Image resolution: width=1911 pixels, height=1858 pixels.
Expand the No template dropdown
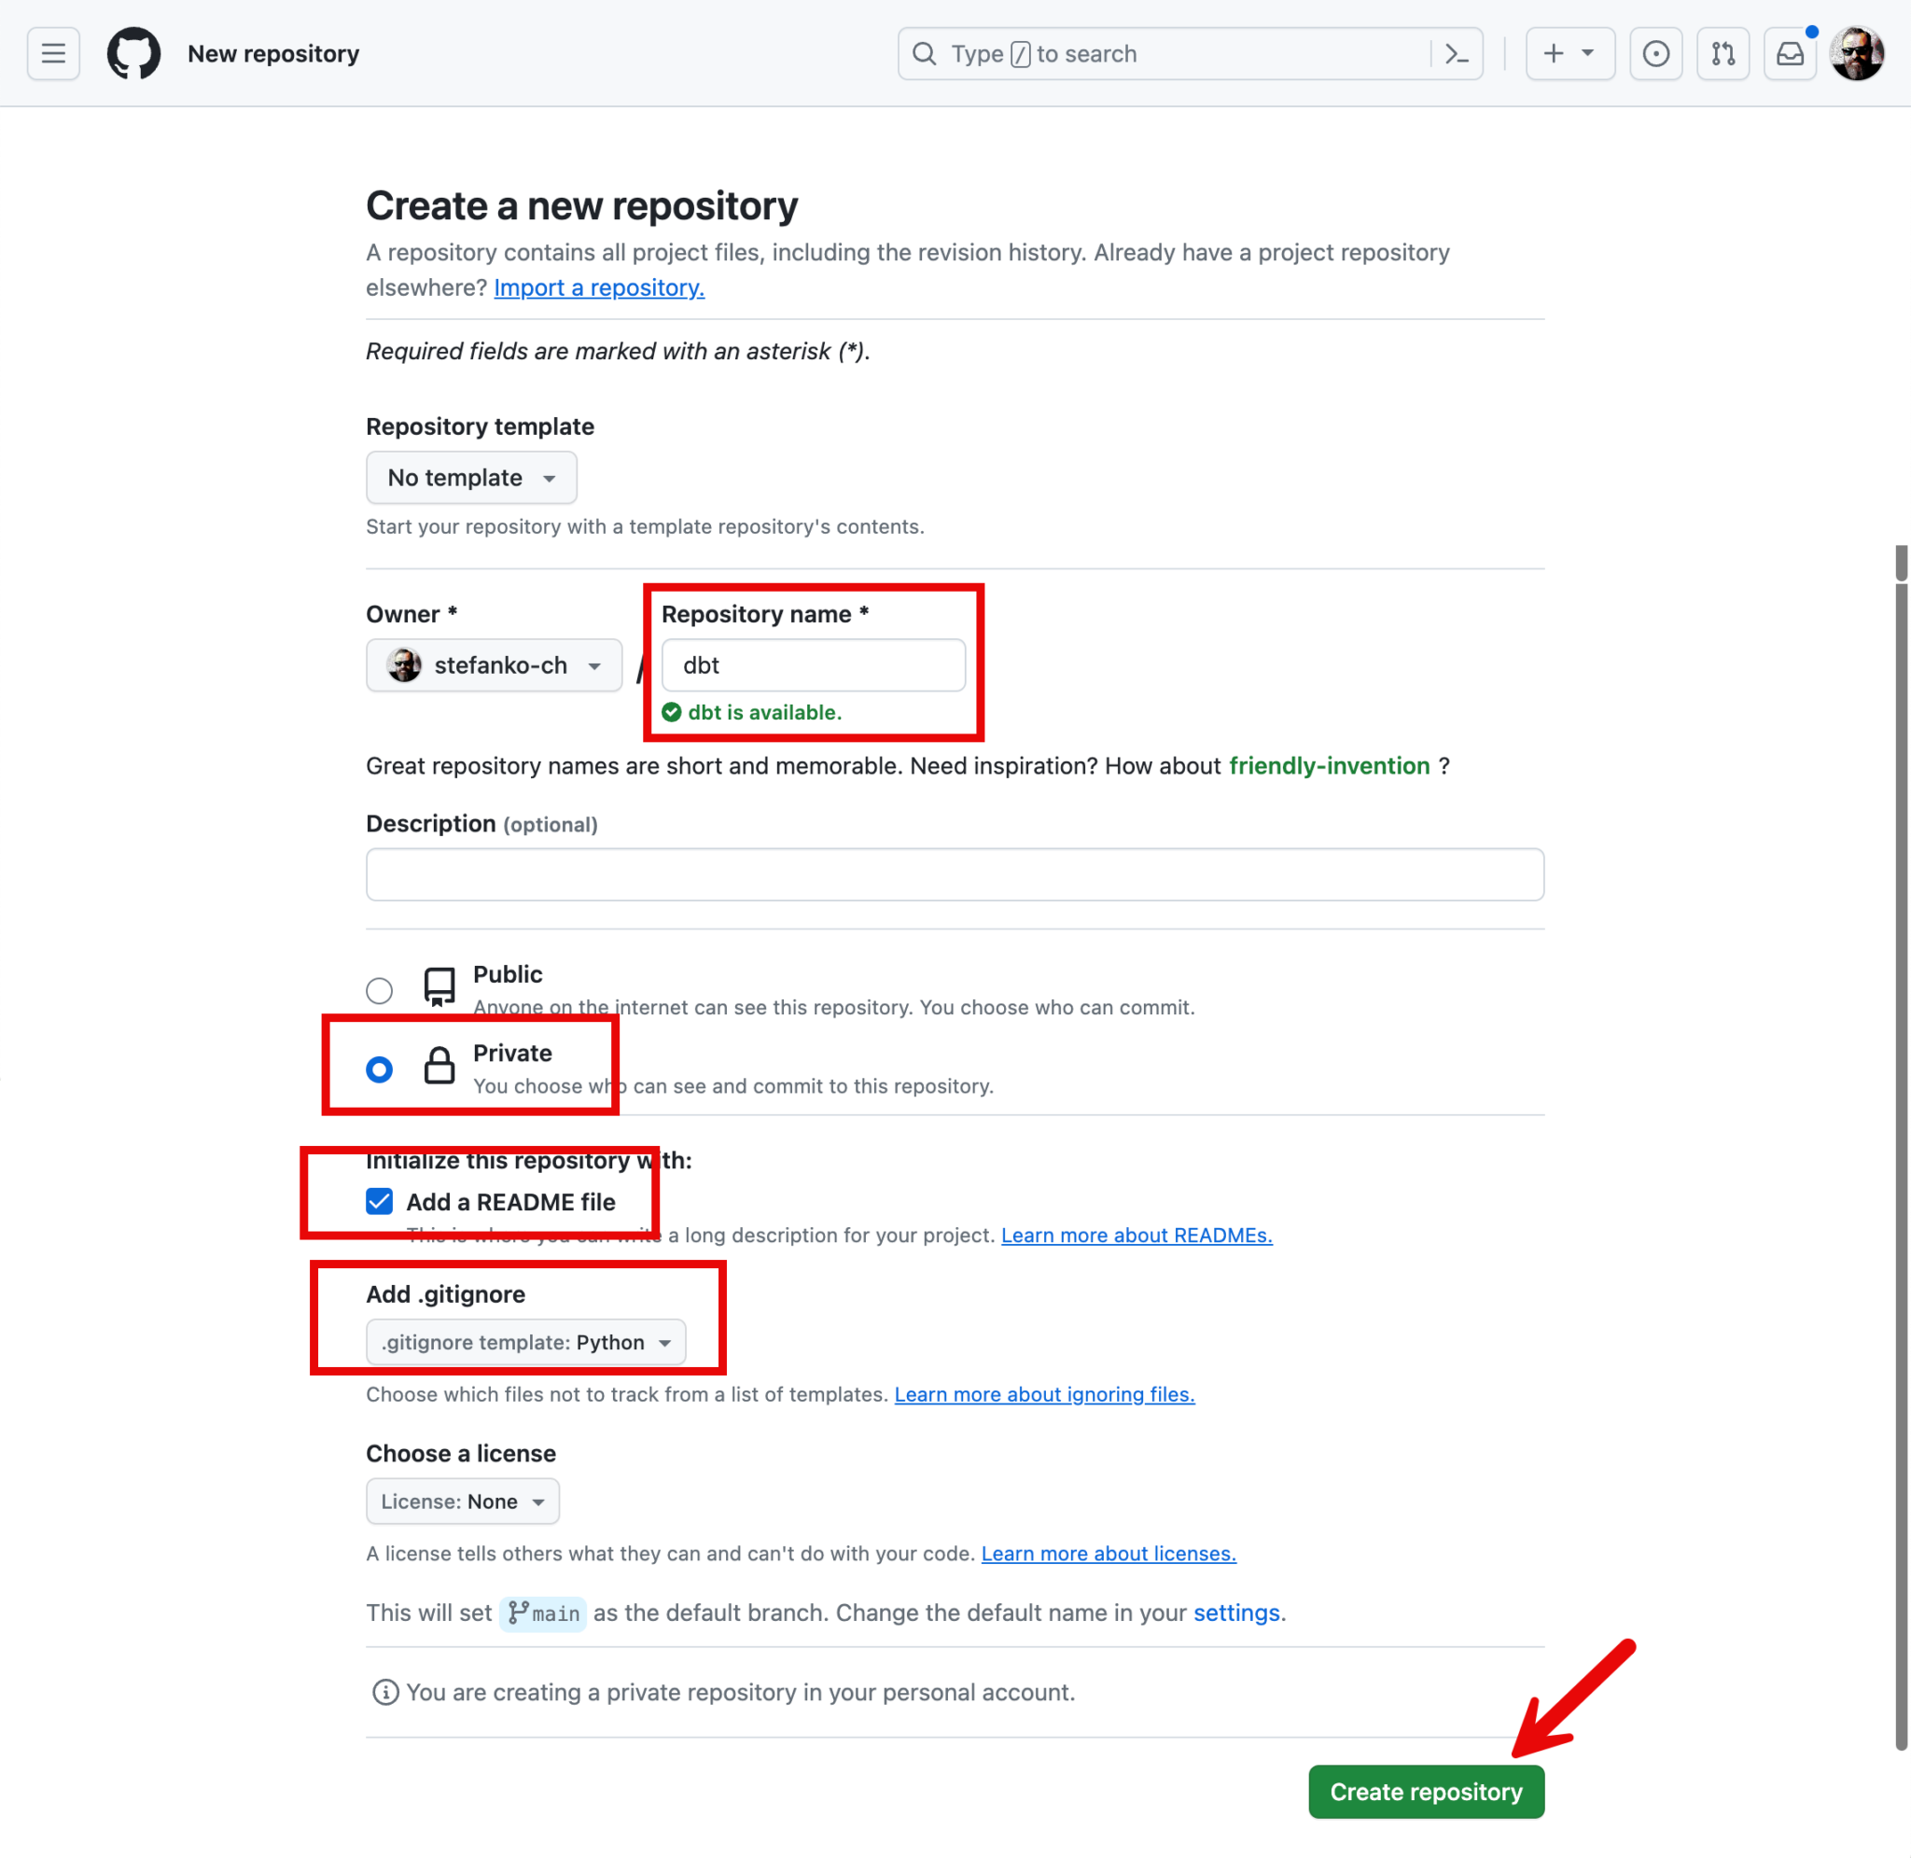click(x=471, y=477)
